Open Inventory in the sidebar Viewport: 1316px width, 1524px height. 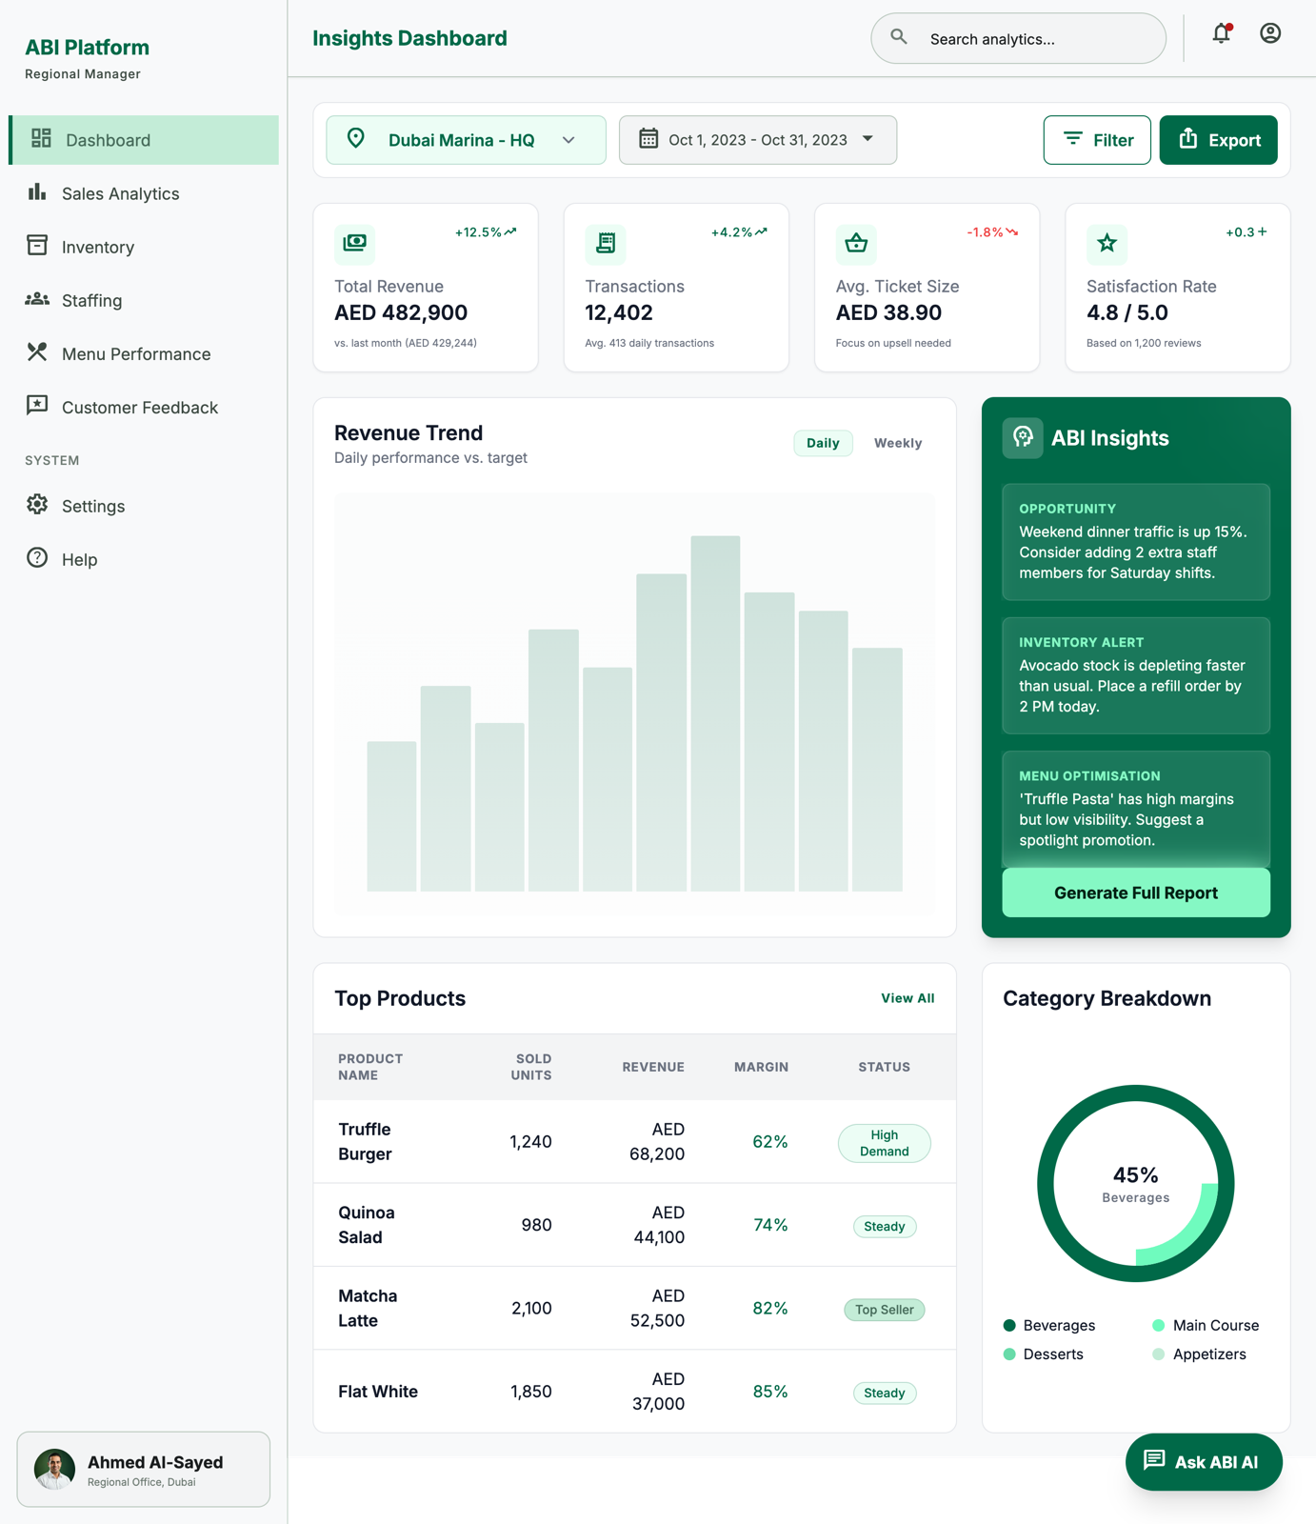point(144,247)
